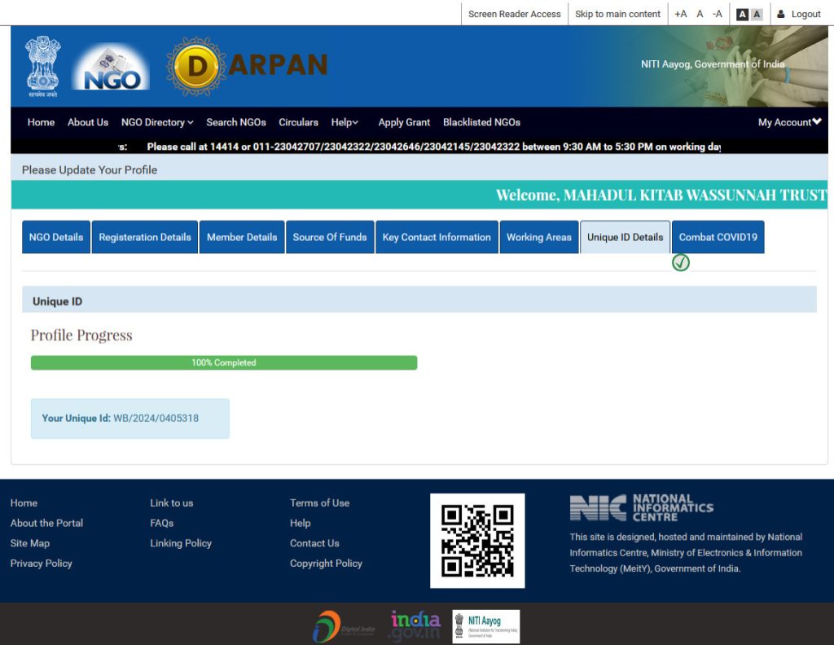The width and height of the screenshot is (834, 645).
Task: Open the Digital India logo link
Action: (x=338, y=626)
